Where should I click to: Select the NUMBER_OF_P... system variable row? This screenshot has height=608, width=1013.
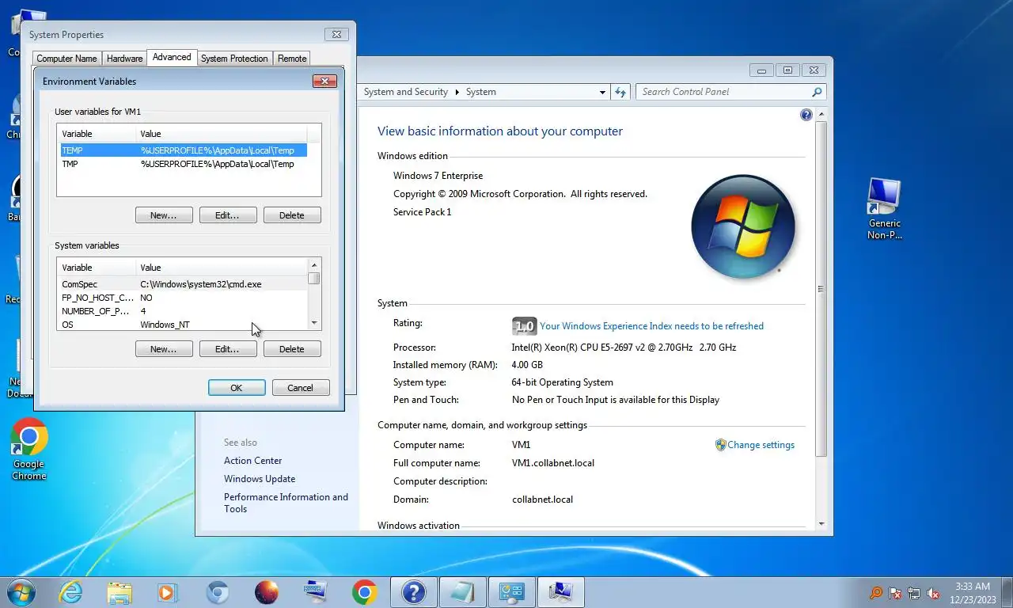[x=184, y=311]
